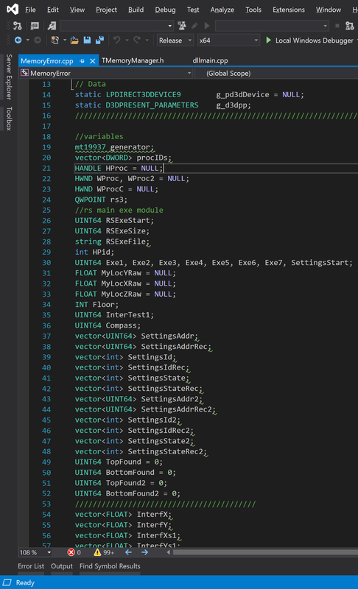358x589 pixels.
Task: Click the New Item toolbar icon
Action: [55, 40]
